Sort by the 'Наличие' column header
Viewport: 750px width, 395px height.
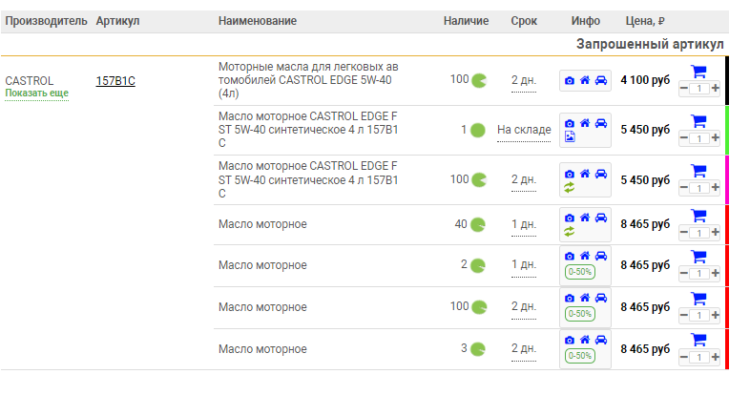pyautogui.click(x=466, y=21)
